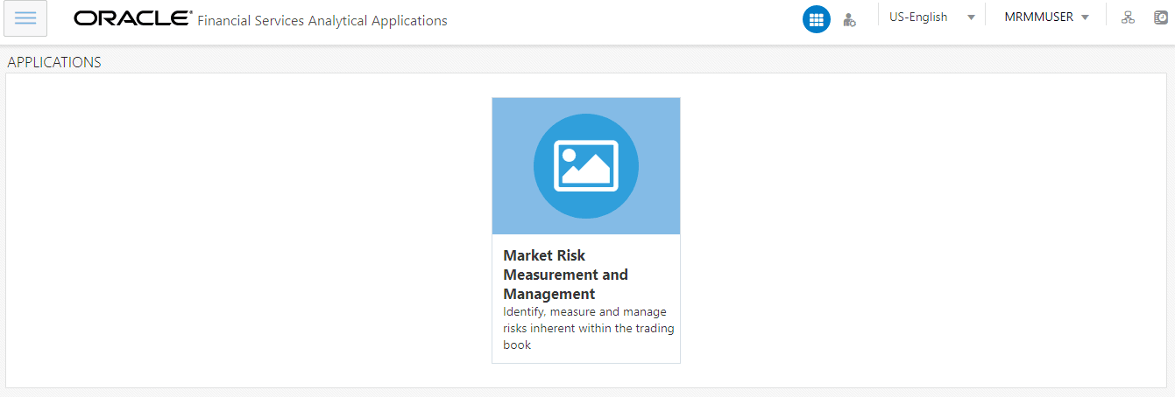The image size is (1175, 397).
Task: Click the Market Risk Measurement and Management title
Action: [566, 275]
